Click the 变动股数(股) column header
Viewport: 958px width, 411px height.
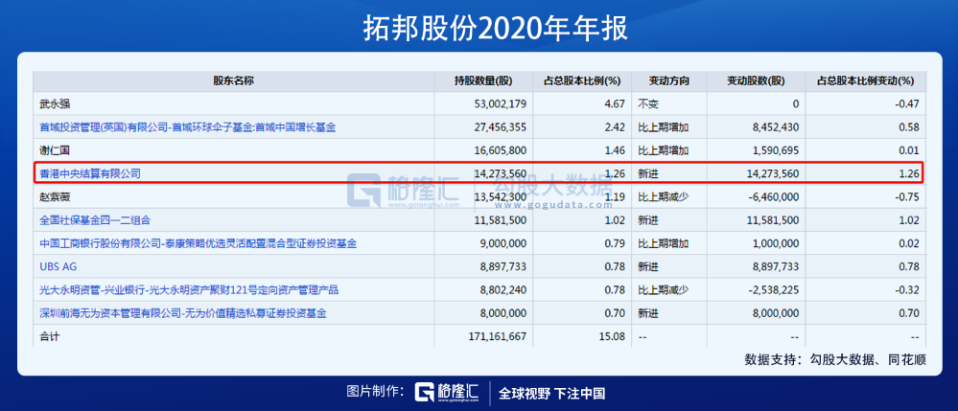(x=756, y=80)
